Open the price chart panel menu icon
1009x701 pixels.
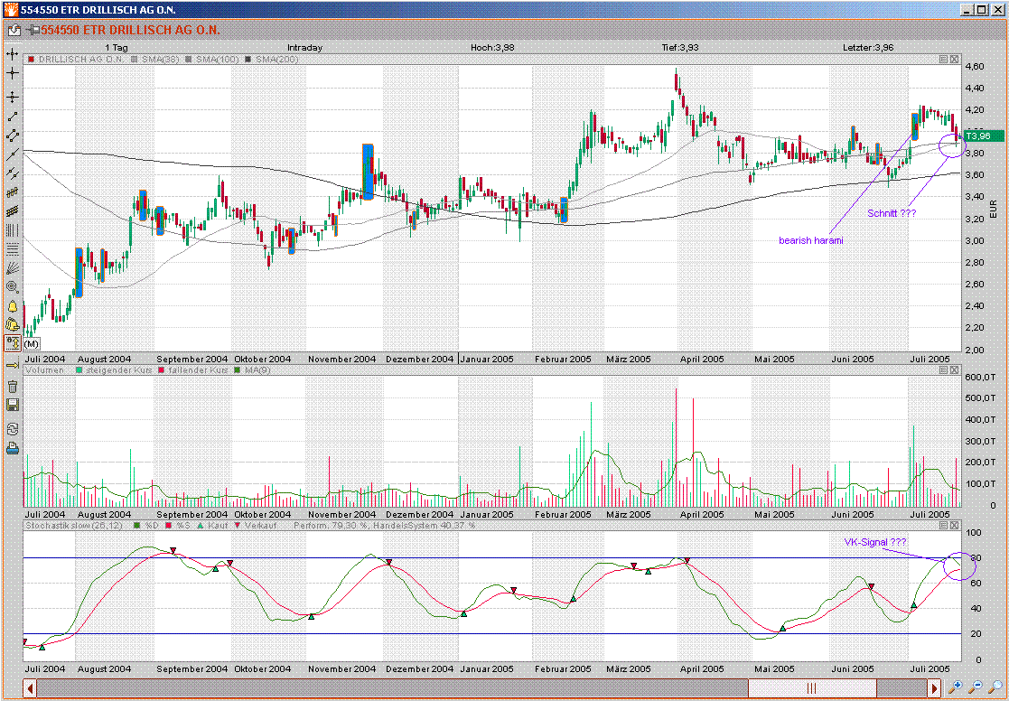pos(943,60)
